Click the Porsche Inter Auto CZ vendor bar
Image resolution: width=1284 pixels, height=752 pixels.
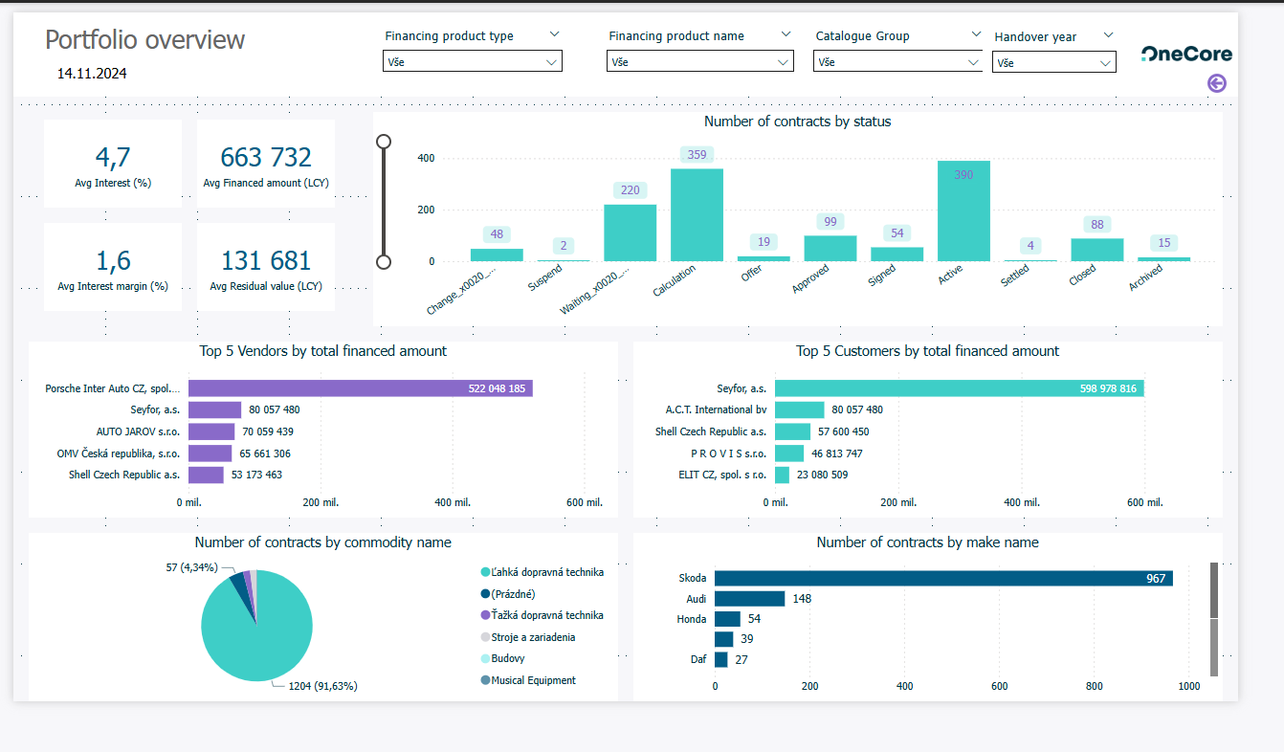point(360,388)
